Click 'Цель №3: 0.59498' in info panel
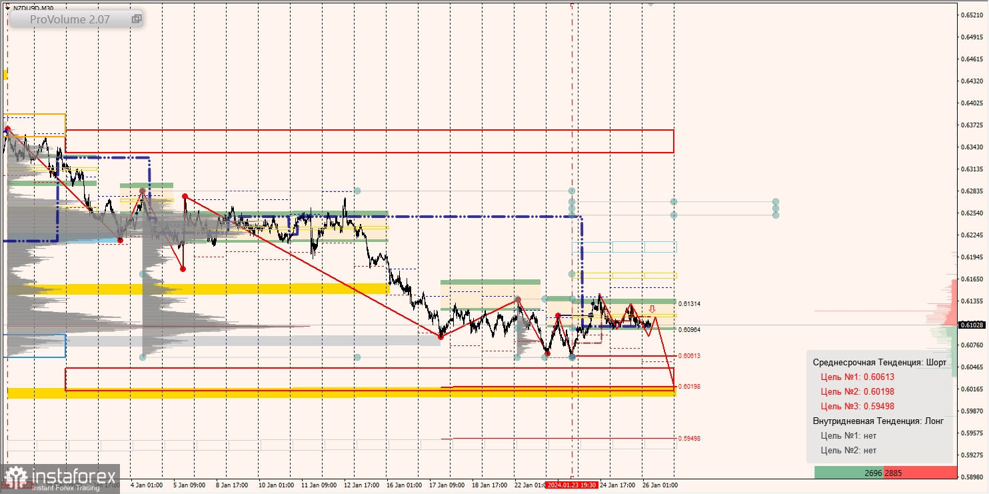The image size is (989, 494). [x=857, y=406]
